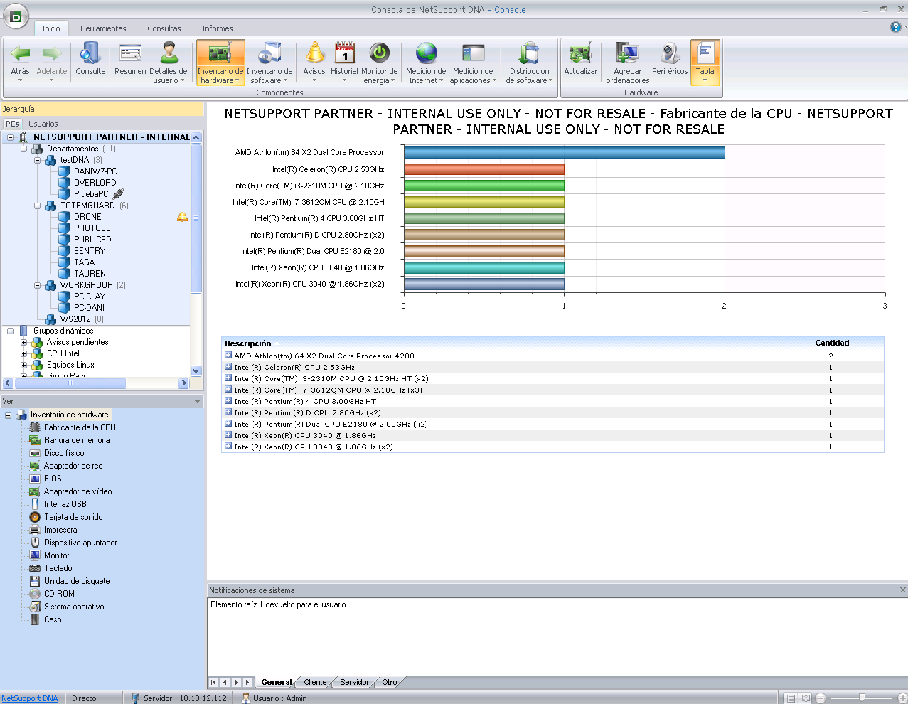Close the Notificaciones de sistema panel
This screenshot has height=704, width=908.
903,590
